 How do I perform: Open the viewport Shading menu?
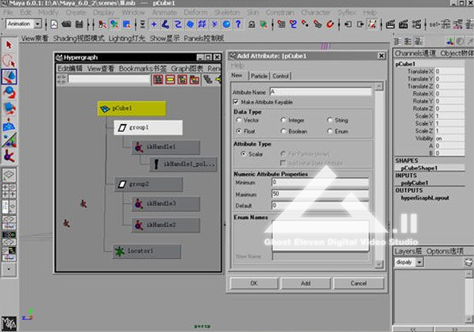click(x=79, y=38)
